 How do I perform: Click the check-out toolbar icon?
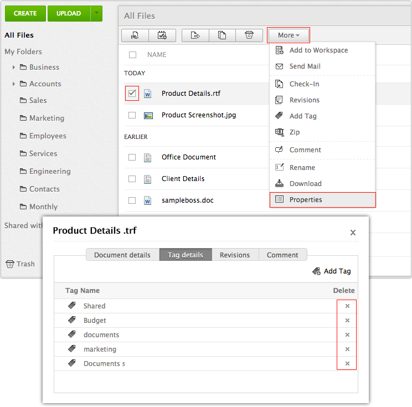[135, 35]
